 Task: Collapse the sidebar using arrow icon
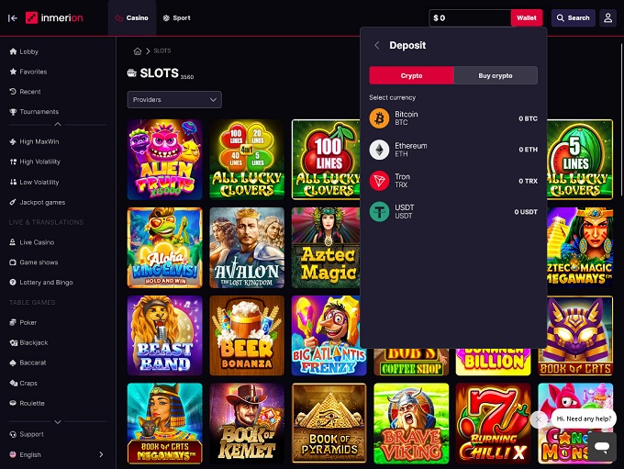coord(13,18)
